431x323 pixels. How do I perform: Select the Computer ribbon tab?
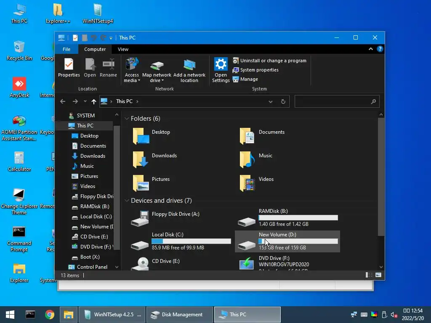95,49
